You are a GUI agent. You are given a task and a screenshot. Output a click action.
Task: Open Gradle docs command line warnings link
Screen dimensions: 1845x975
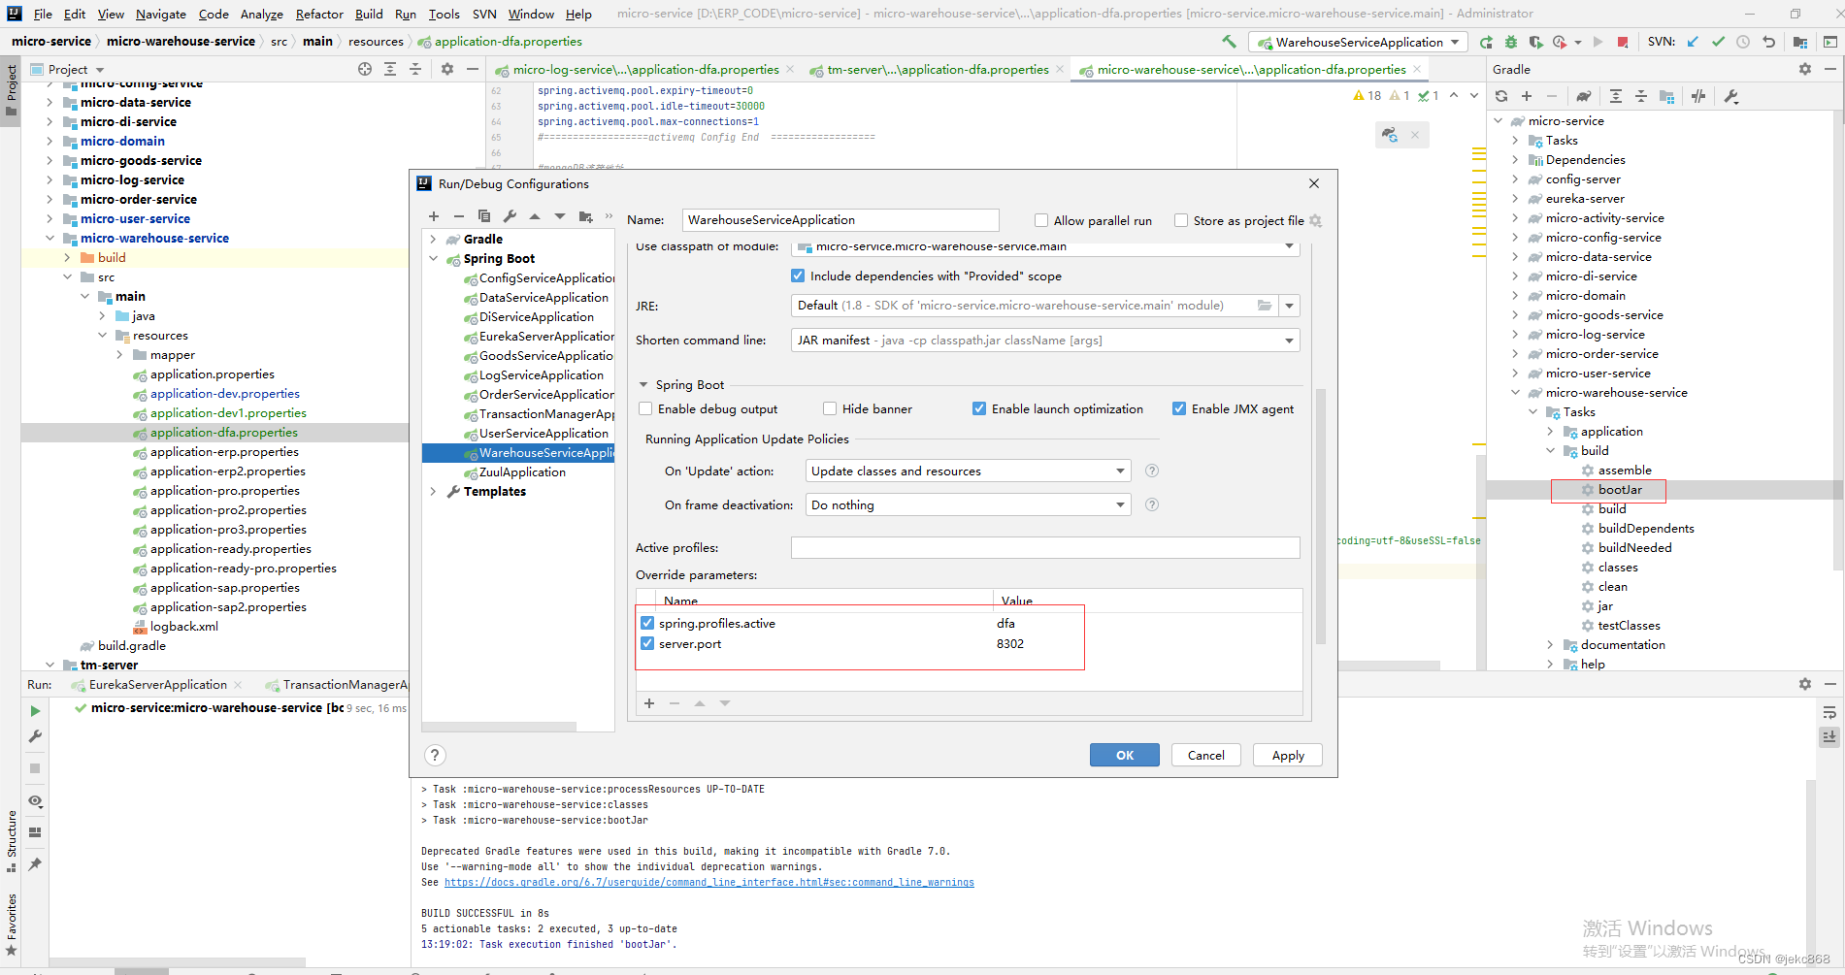click(x=708, y=882)
